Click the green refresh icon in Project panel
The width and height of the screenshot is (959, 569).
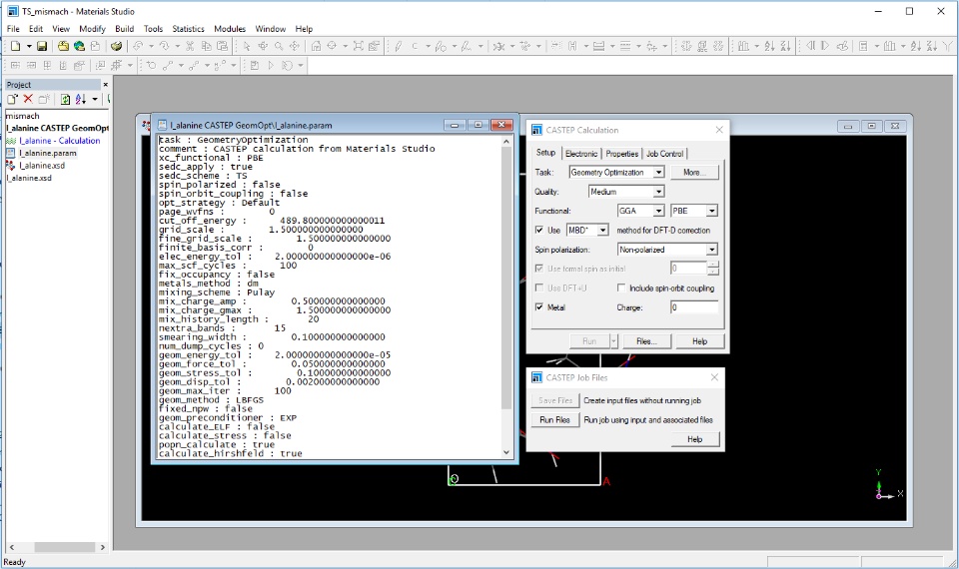pyautogui.click(x=65, y=99)
